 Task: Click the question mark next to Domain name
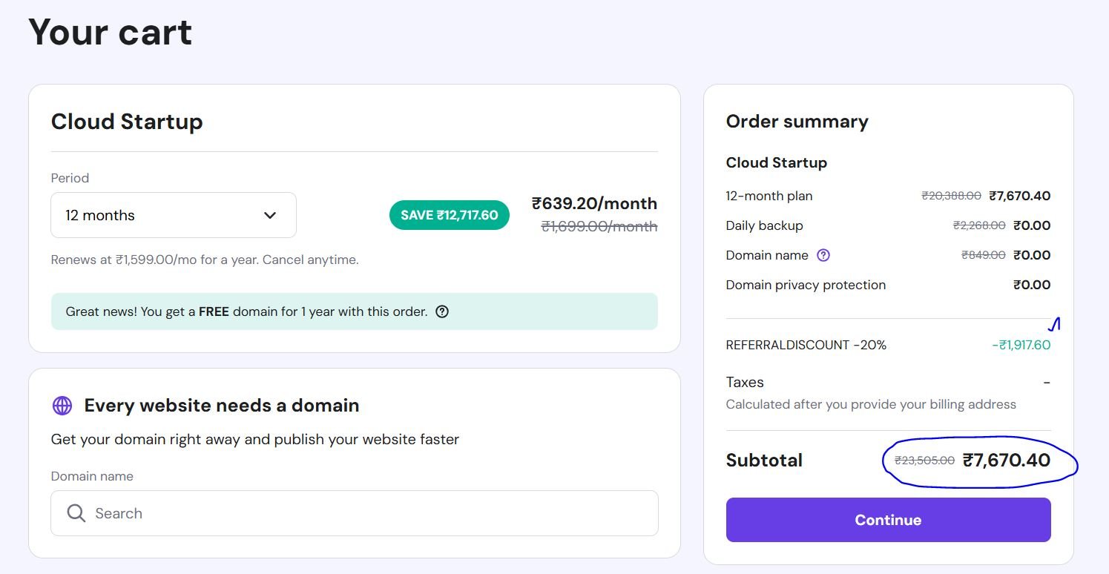(x=823, y=255)
